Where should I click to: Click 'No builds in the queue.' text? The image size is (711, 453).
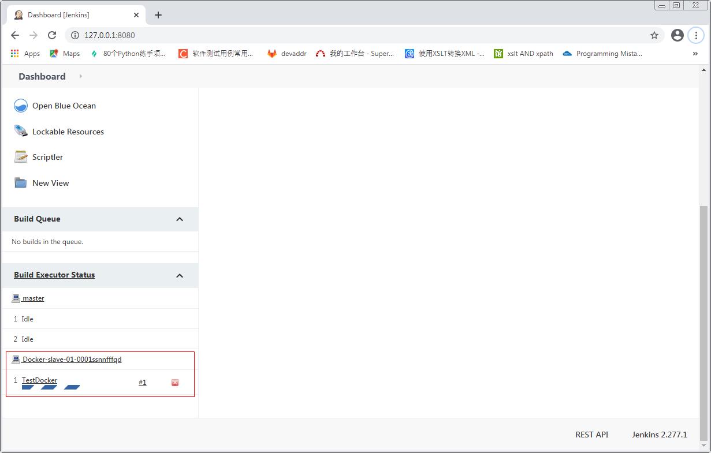click(x=47, y=242)
